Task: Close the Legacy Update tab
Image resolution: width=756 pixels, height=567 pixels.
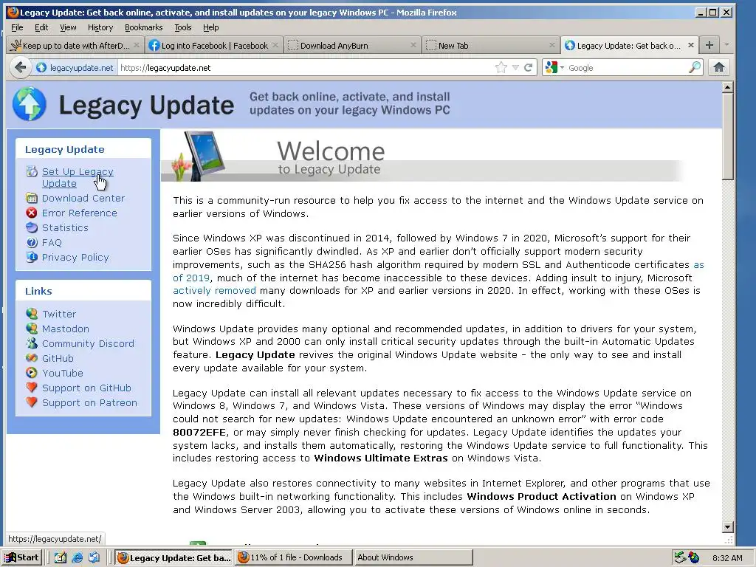Action: (690, 45)
